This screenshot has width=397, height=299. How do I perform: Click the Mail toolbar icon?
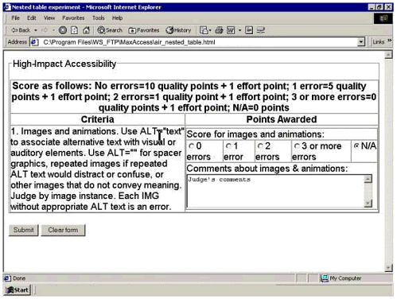pos(204,30)
